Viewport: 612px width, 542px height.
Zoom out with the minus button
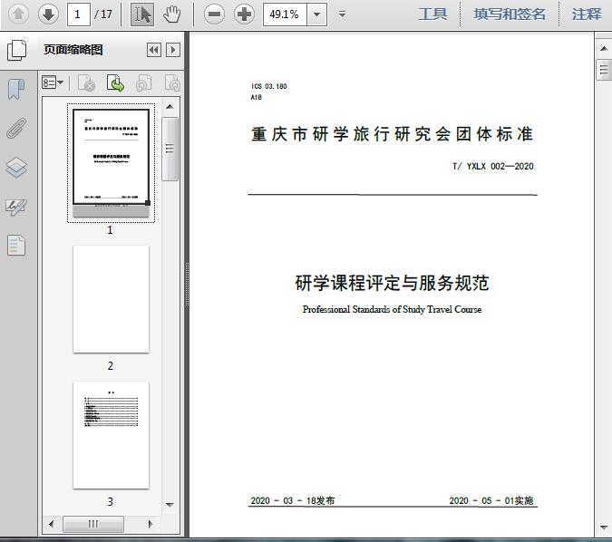click(x=214, y=15)
